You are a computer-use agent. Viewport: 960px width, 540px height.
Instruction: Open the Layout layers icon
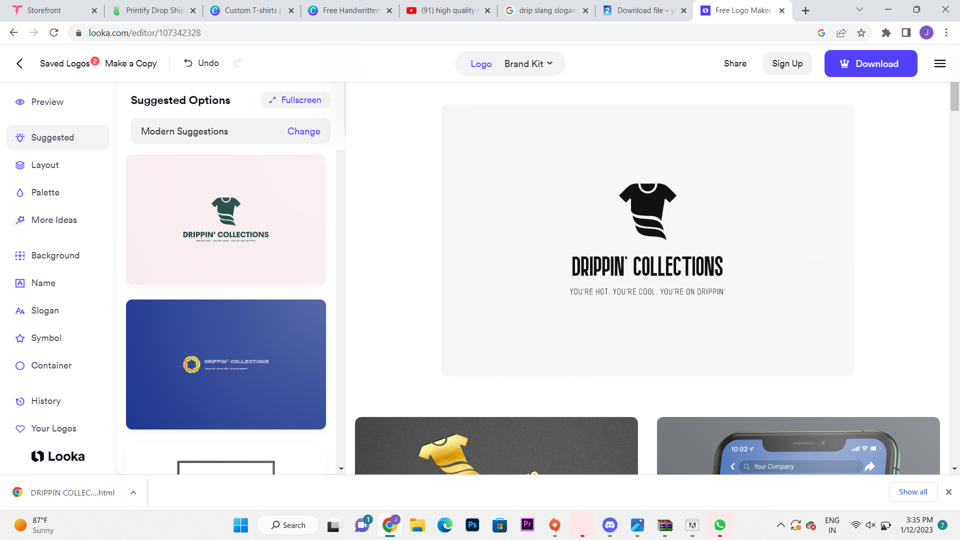tap(20, 165)
